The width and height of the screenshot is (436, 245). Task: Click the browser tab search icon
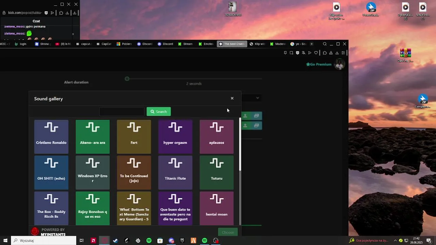click(325, 44)
